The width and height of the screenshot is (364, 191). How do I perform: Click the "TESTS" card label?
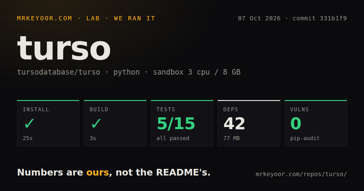pyautogui.click(x=166, y=109)
